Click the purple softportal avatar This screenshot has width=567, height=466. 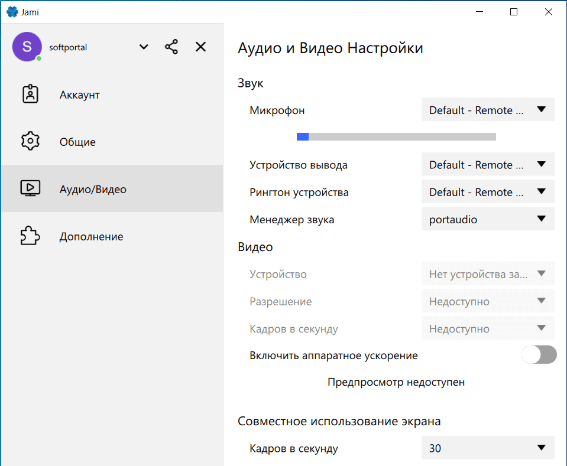[27, 47]
